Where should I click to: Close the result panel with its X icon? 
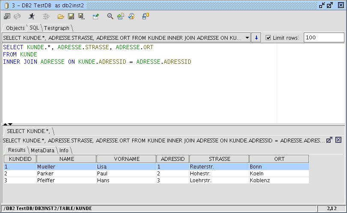338,140
